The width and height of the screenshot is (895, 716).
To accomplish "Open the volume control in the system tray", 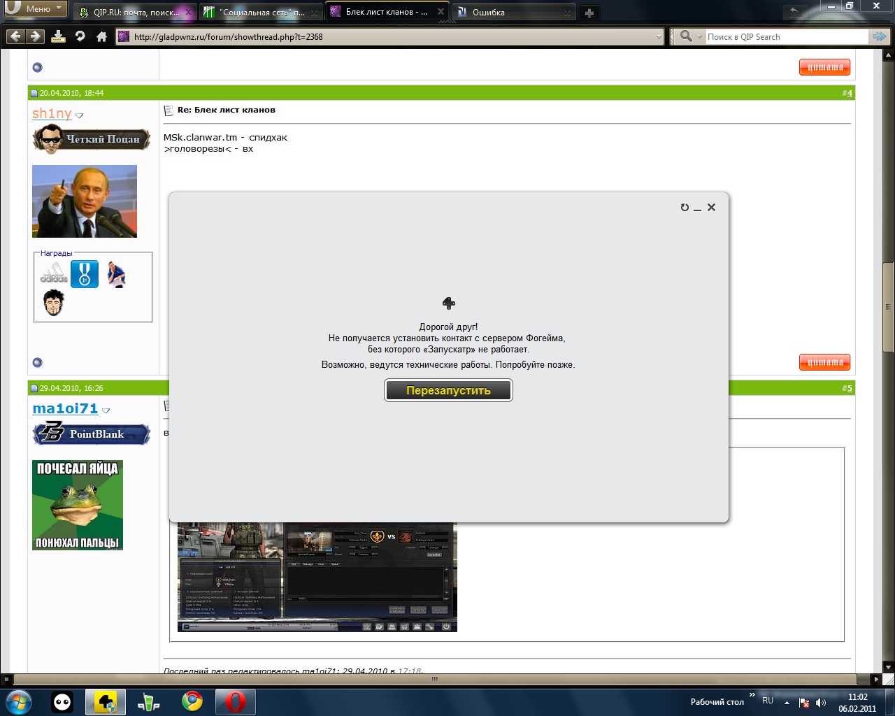I will [x=821, y=703].
